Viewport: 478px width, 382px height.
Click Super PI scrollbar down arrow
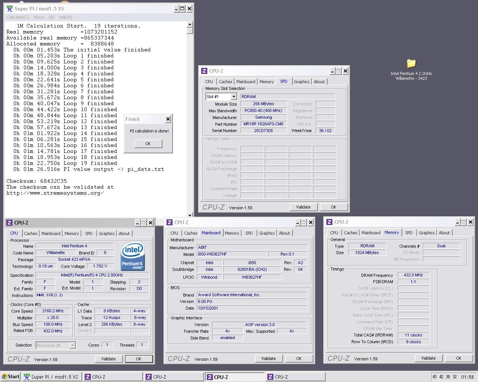[190, 215]
